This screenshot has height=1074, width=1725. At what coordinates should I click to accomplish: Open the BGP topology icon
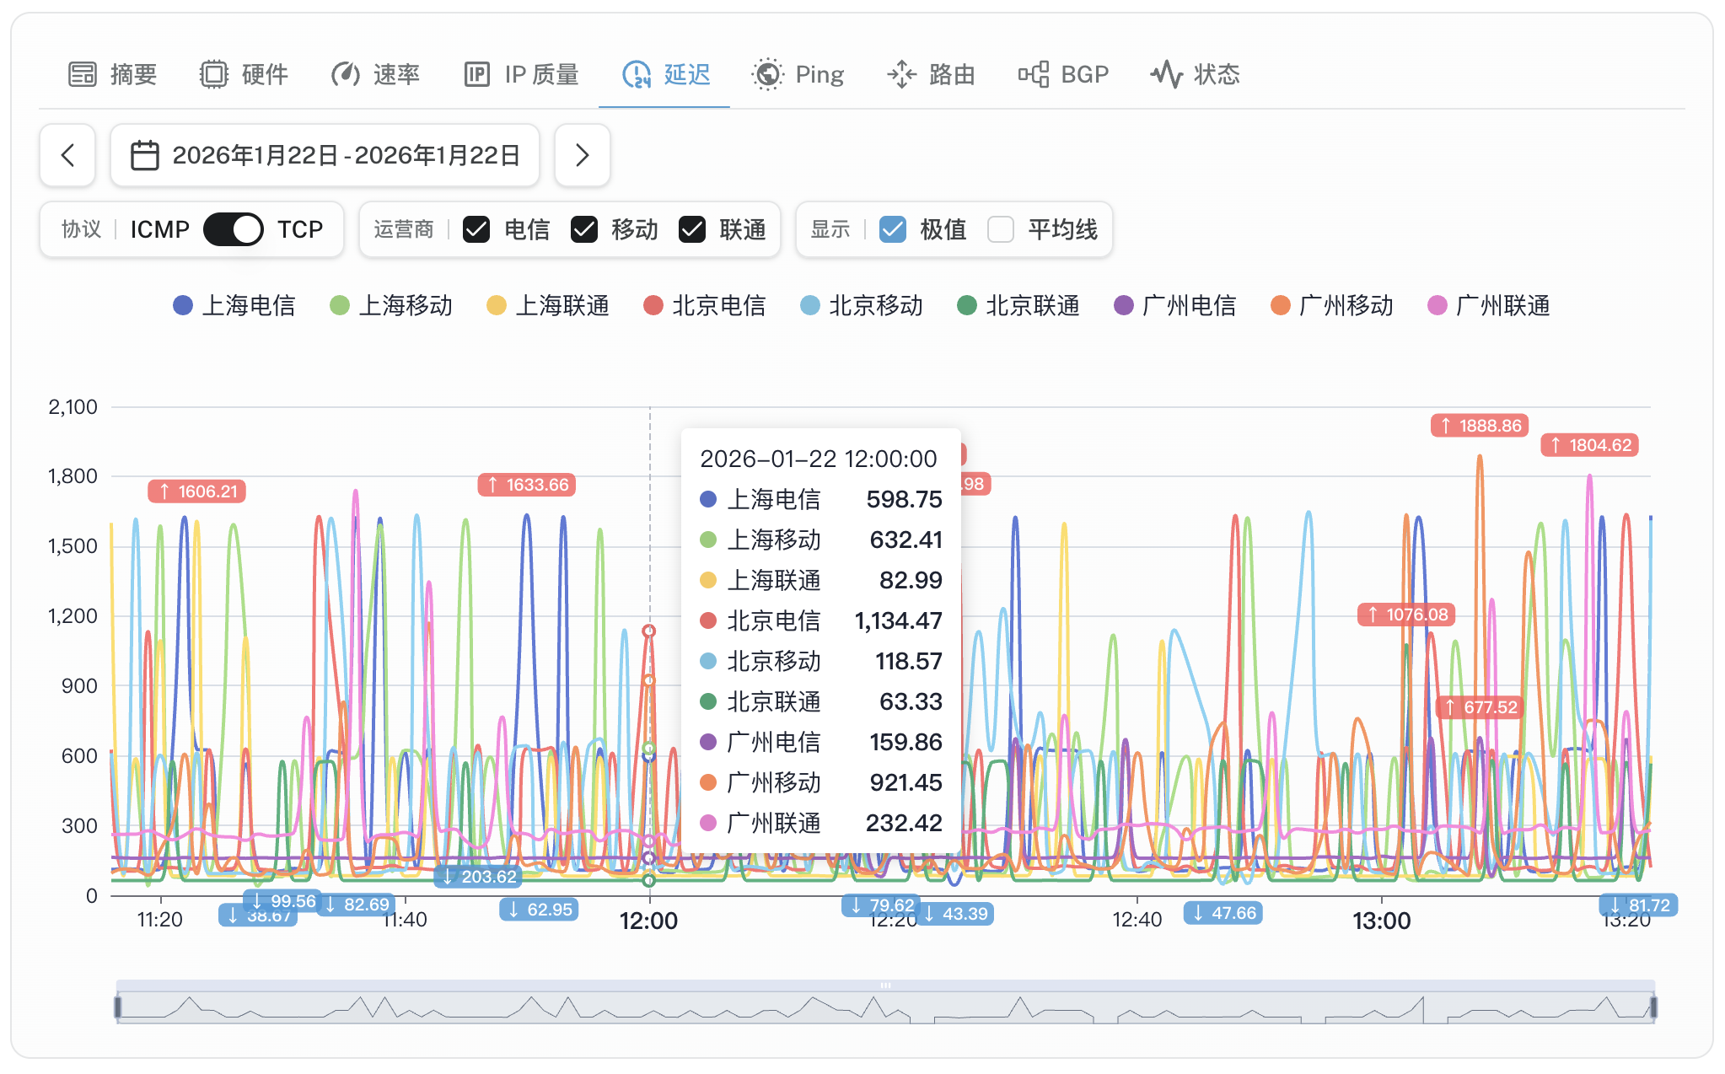point(1034,74)
